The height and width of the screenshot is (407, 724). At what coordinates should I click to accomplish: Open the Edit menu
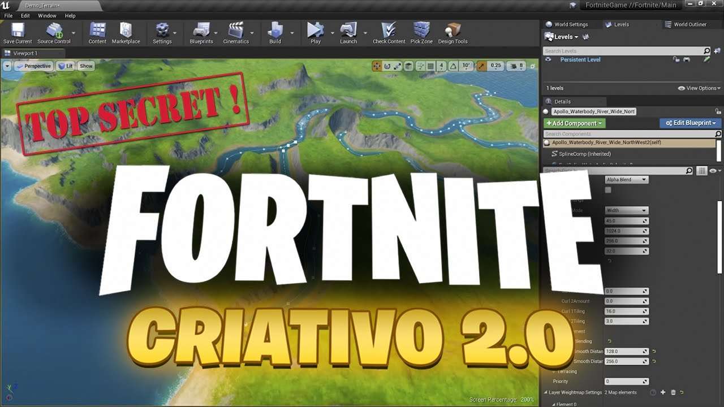click(25, 16)
